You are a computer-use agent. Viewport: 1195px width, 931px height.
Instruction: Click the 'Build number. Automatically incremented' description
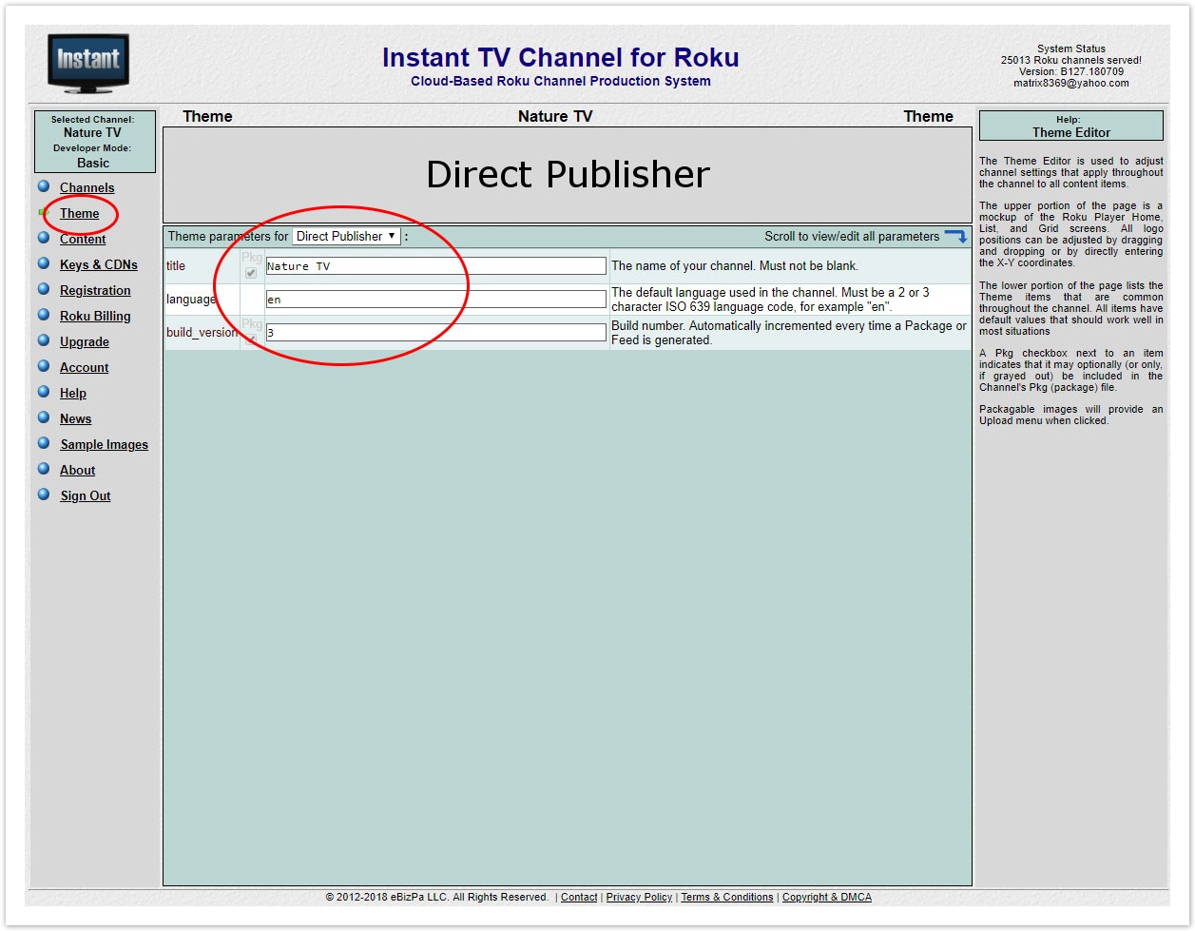[x=789, y=333]
